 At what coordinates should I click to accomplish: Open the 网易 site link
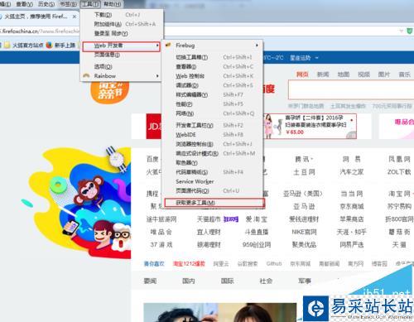click(x=352, y=159)
